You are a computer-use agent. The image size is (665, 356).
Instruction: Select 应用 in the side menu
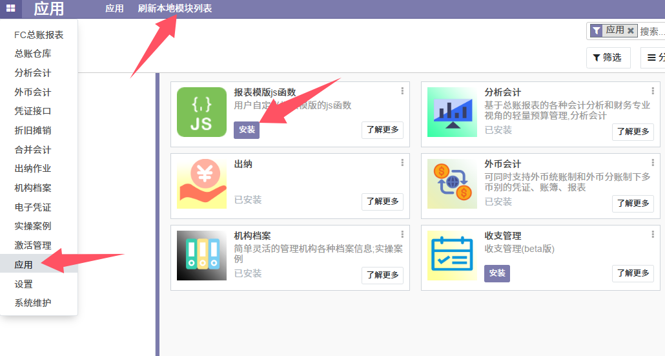(x=24, y=265)
